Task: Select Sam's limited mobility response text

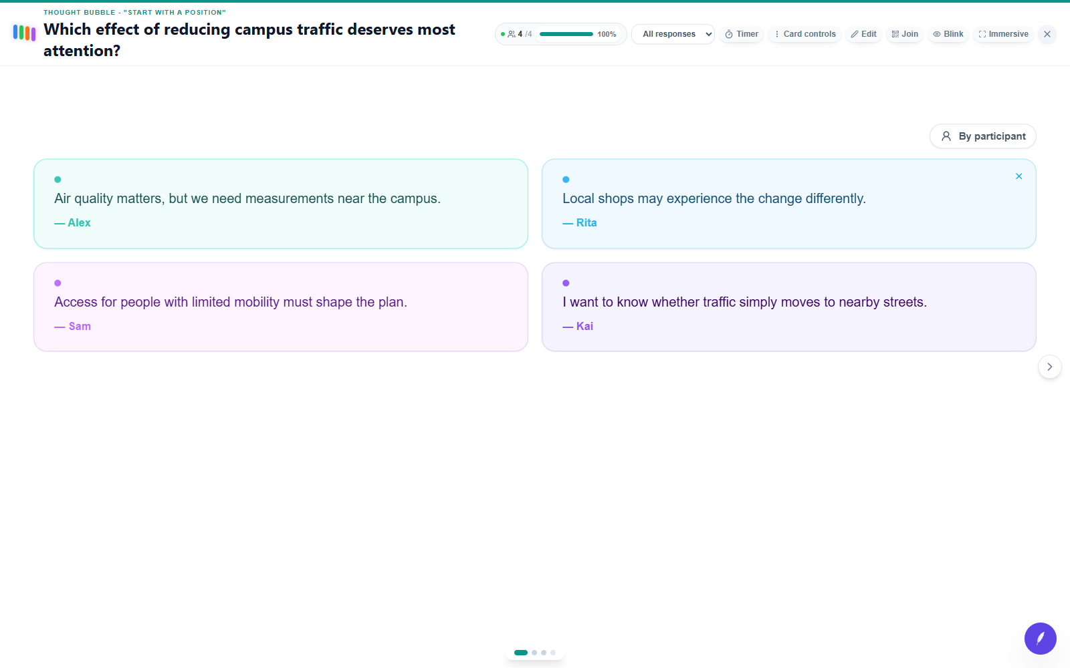Action: coord(231,302)
